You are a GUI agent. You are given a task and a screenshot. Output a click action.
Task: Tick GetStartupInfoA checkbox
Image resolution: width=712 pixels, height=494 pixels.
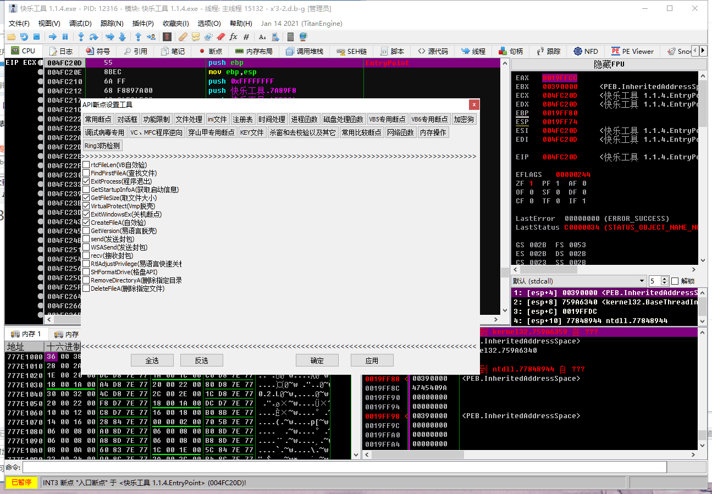click(86, 190)
